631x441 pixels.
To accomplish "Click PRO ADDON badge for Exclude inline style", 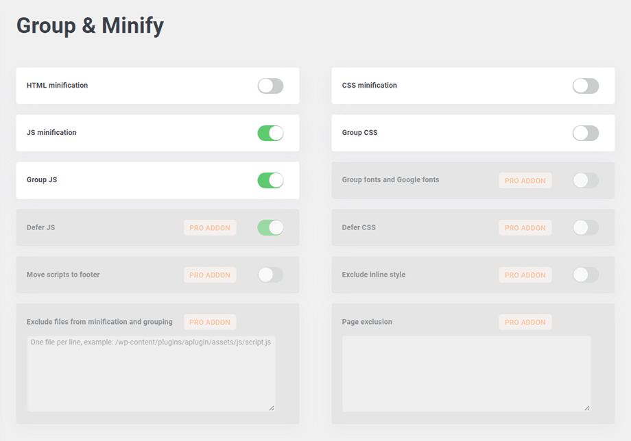I will click(525, 275).
